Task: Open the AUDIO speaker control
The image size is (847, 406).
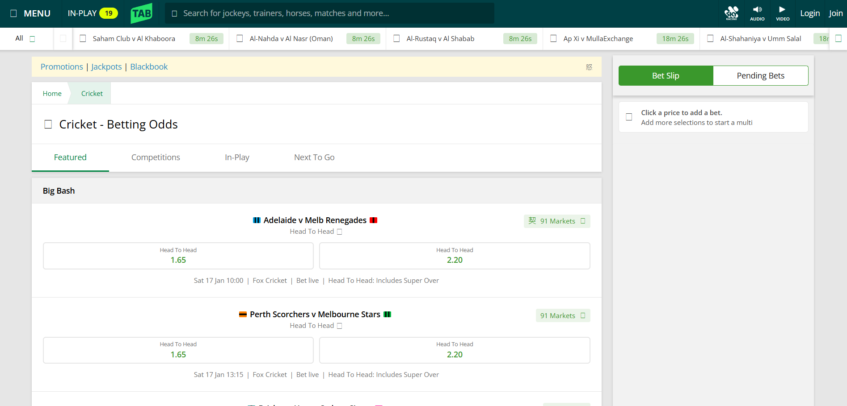Action: click(757, 13)
